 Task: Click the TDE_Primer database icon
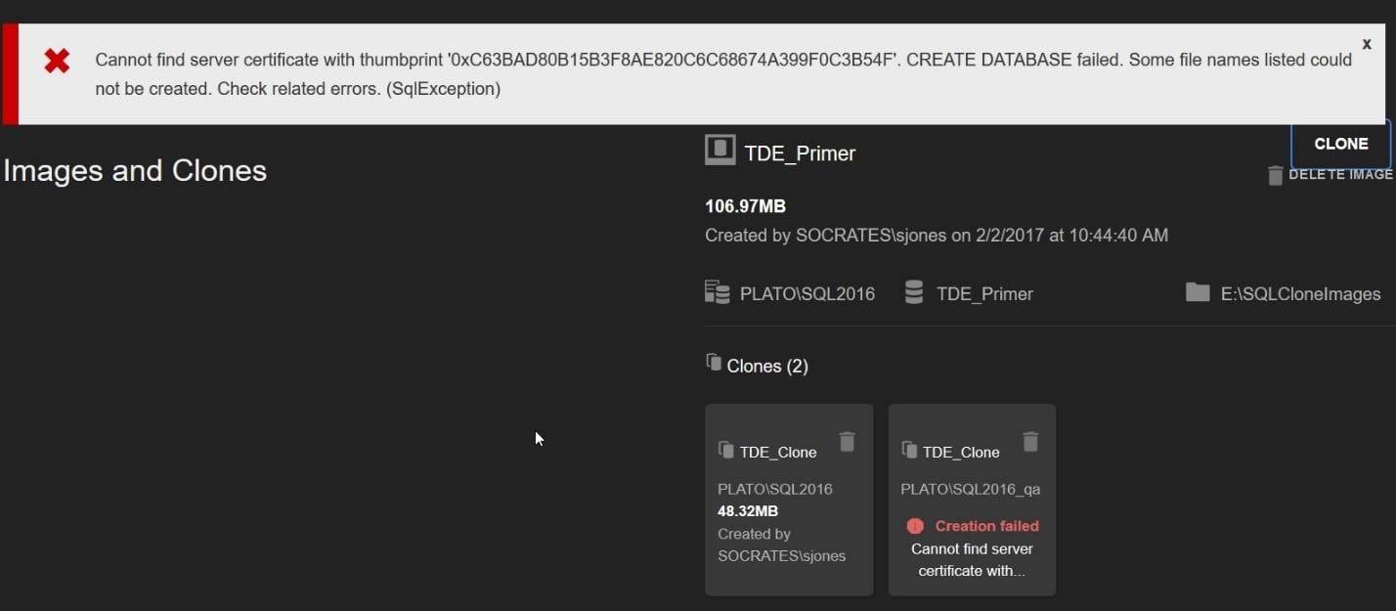[914, 292]
